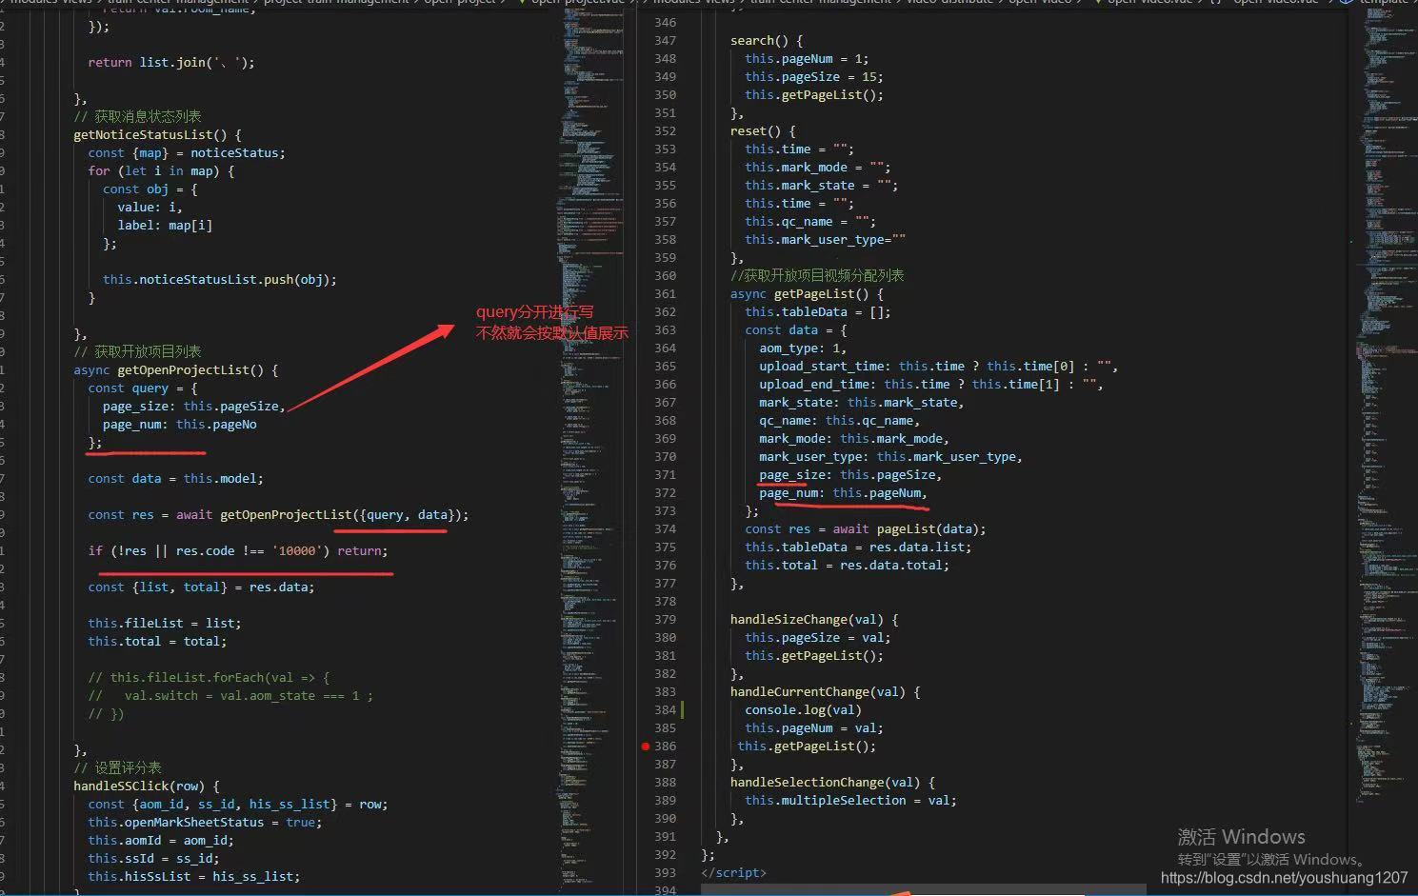Click the 'this.mark_mode' reset line 354

(x=817, y=168)
